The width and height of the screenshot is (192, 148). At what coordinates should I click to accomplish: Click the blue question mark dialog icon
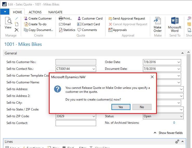point(57,89)
